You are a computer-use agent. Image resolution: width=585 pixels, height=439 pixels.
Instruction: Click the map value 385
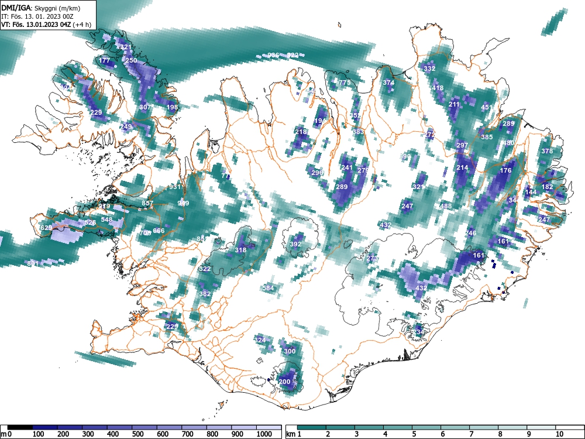coord(487,137)
